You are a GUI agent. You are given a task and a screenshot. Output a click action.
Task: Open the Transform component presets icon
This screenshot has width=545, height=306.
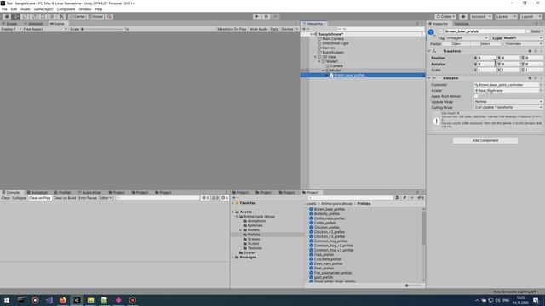click(x=536, y=51)
